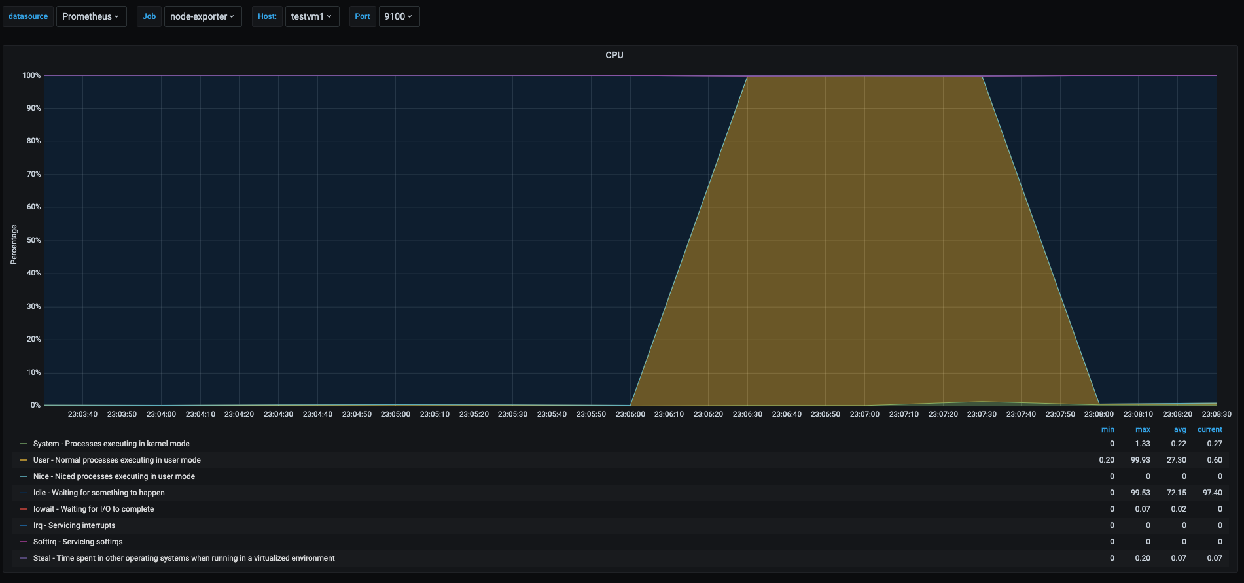Toggle the Idle series in legend
Screen dimensions: 1244x583
pos(99,493)
